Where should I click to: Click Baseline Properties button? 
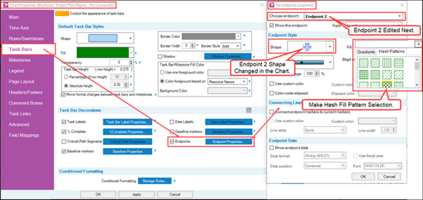pos(127,151)
